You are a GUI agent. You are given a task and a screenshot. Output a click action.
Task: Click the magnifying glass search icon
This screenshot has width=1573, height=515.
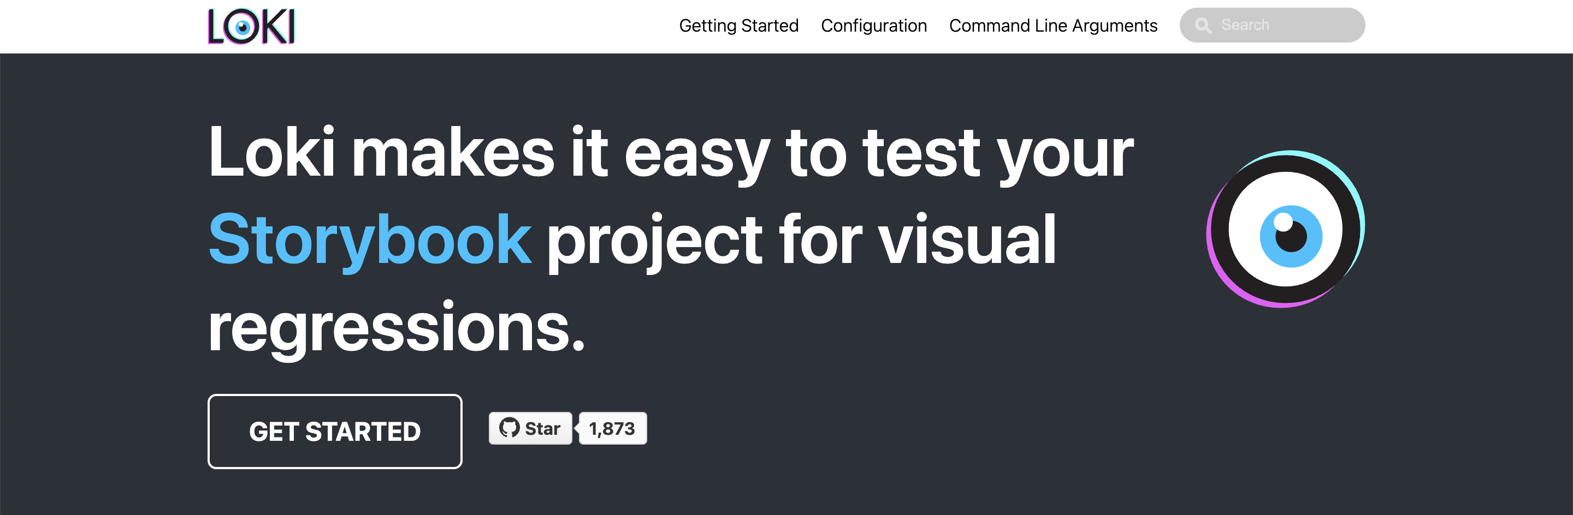pos(1203,26)
